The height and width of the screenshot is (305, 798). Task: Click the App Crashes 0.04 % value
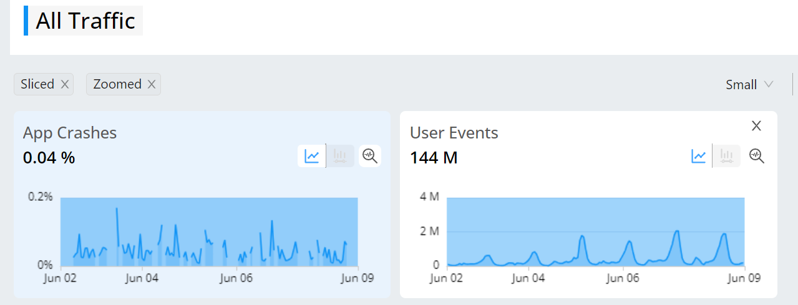click(49, 158)
